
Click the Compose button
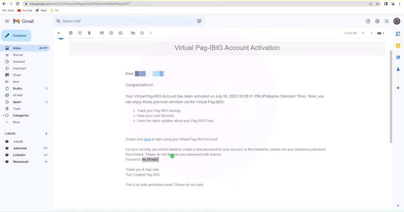[16, 35]
